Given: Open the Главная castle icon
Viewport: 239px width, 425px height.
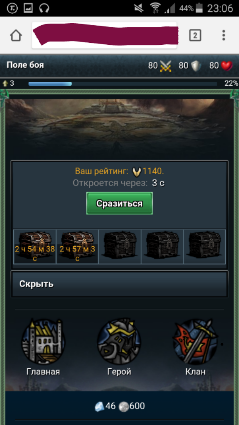Looking at the screenshot, I should [43, 342].
